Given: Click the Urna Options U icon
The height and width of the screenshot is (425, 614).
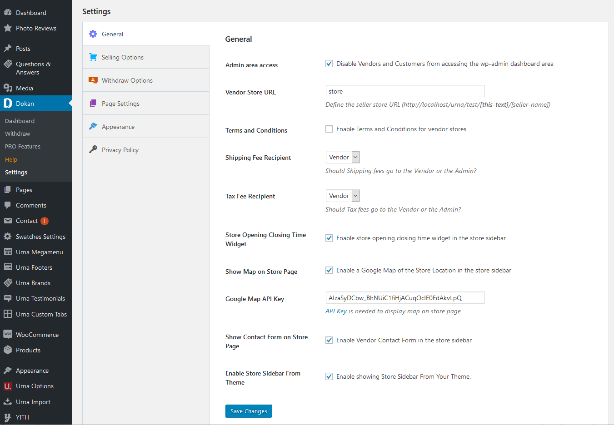Looking at the screenshot, I should point(8,386).
